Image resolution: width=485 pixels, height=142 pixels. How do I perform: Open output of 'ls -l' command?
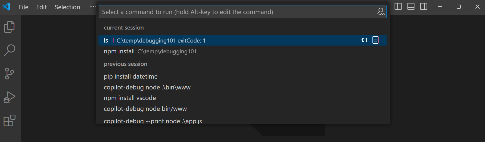(x=375, y=40)
